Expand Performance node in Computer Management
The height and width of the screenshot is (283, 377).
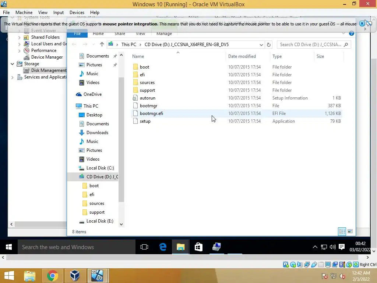(19, 51)
